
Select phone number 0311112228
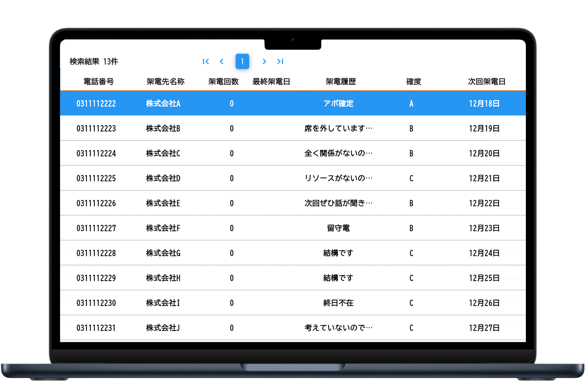click(96, 254)
